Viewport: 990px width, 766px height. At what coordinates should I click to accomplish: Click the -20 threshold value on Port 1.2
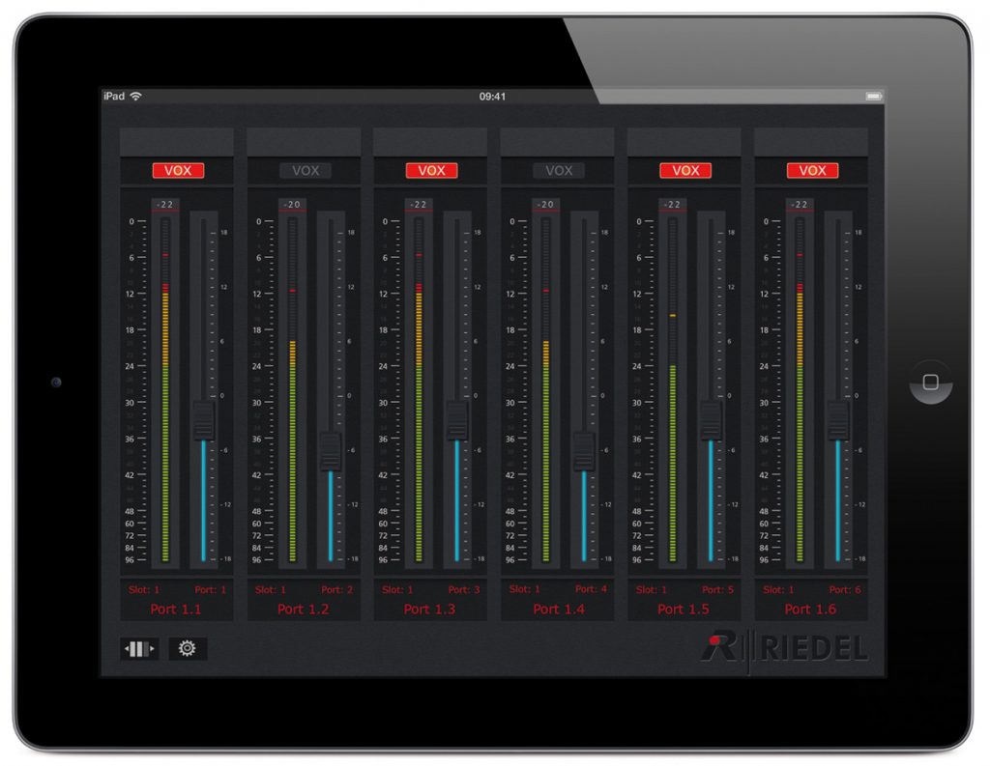(x=292, y=205)
